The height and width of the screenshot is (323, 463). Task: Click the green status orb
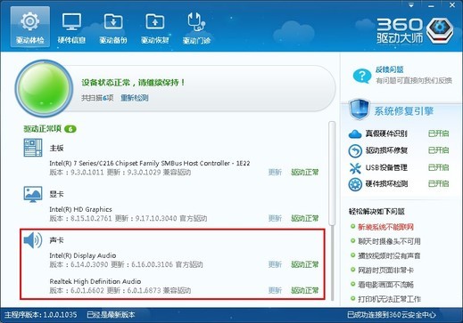point(45,88)
